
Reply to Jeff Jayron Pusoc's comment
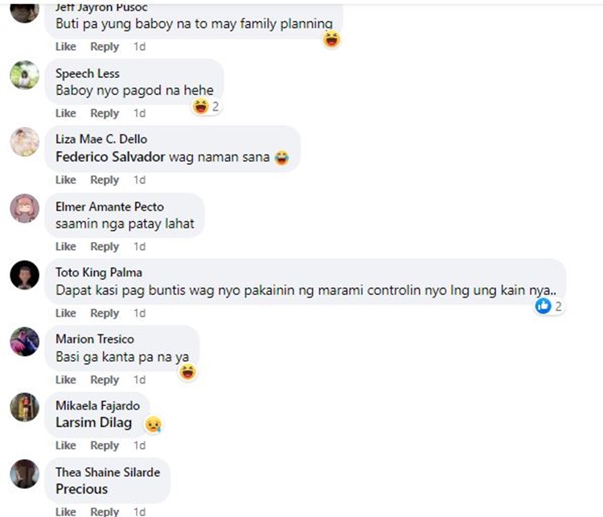[x=105, y=47]
